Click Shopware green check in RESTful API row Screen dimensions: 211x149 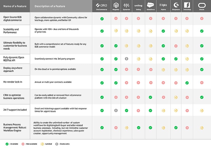tap(176, 59)
